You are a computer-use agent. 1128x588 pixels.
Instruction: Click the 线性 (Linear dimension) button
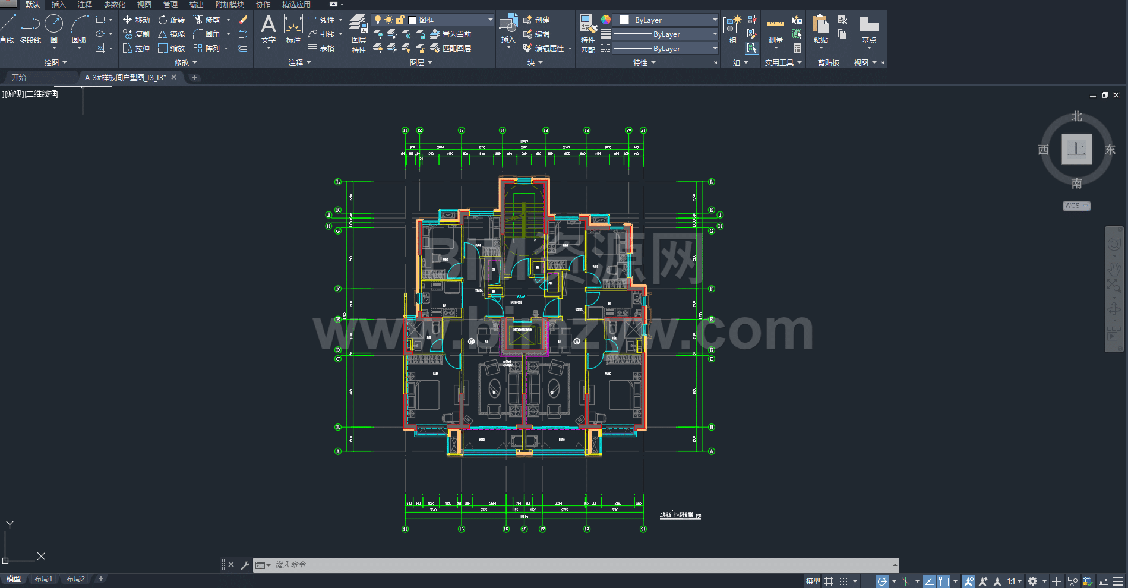click(x=321, y=20)
